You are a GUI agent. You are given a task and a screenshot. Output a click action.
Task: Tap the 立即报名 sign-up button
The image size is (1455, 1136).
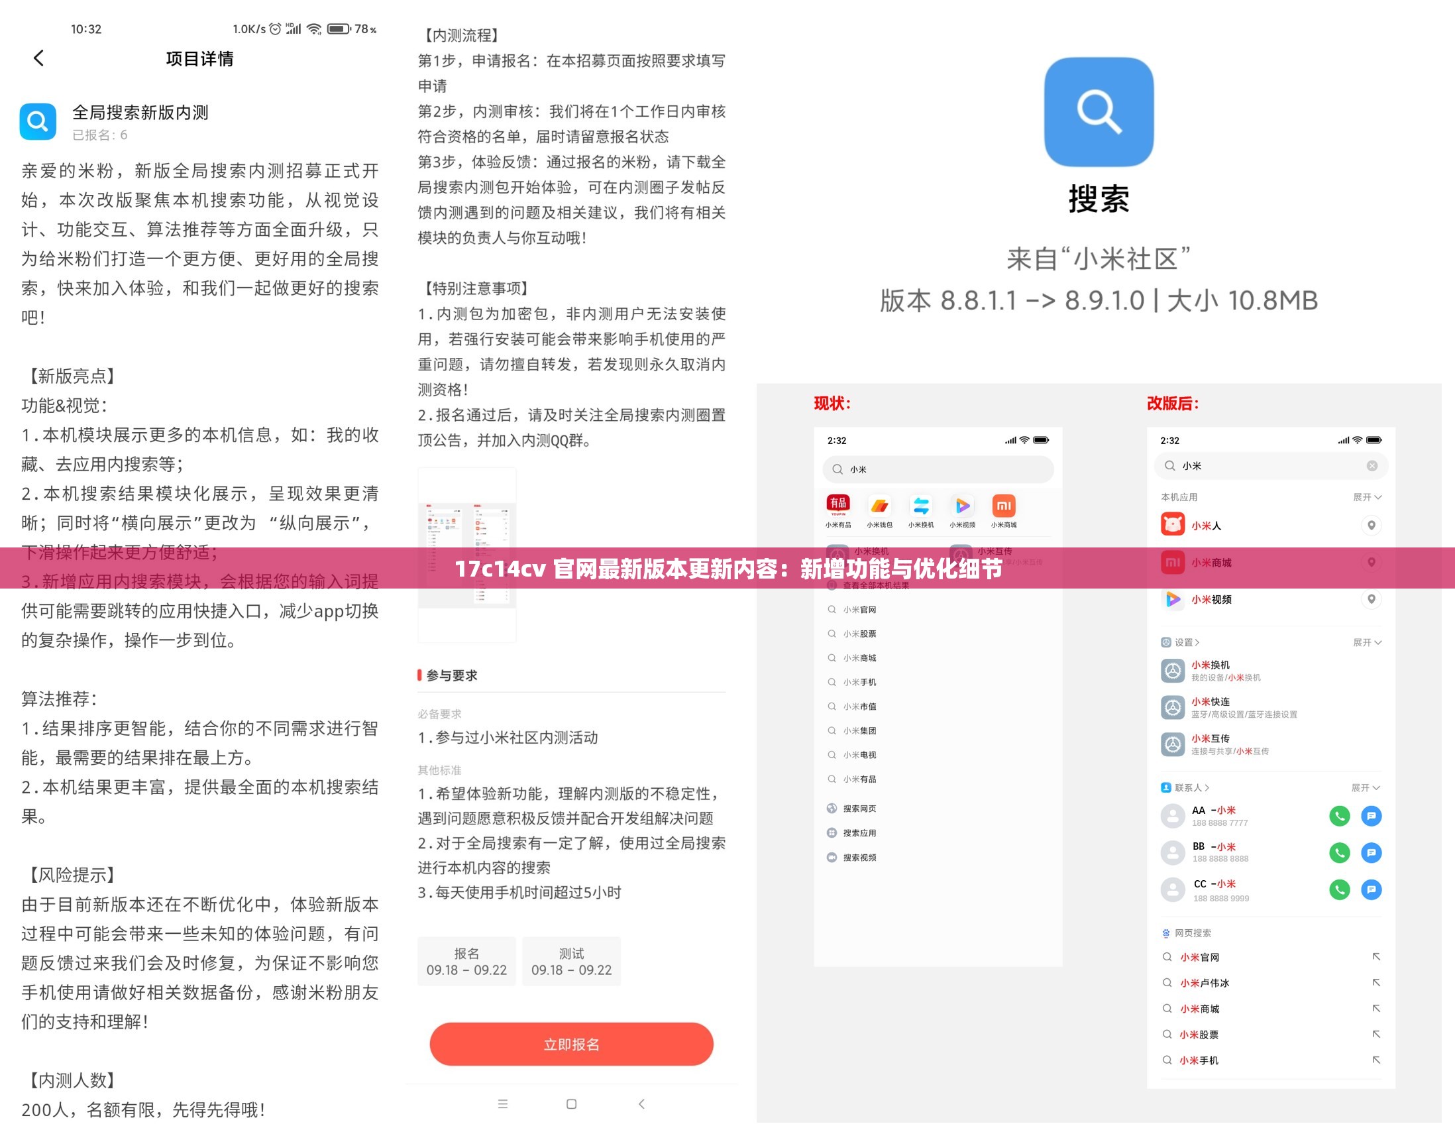(x=571, y=1044)
